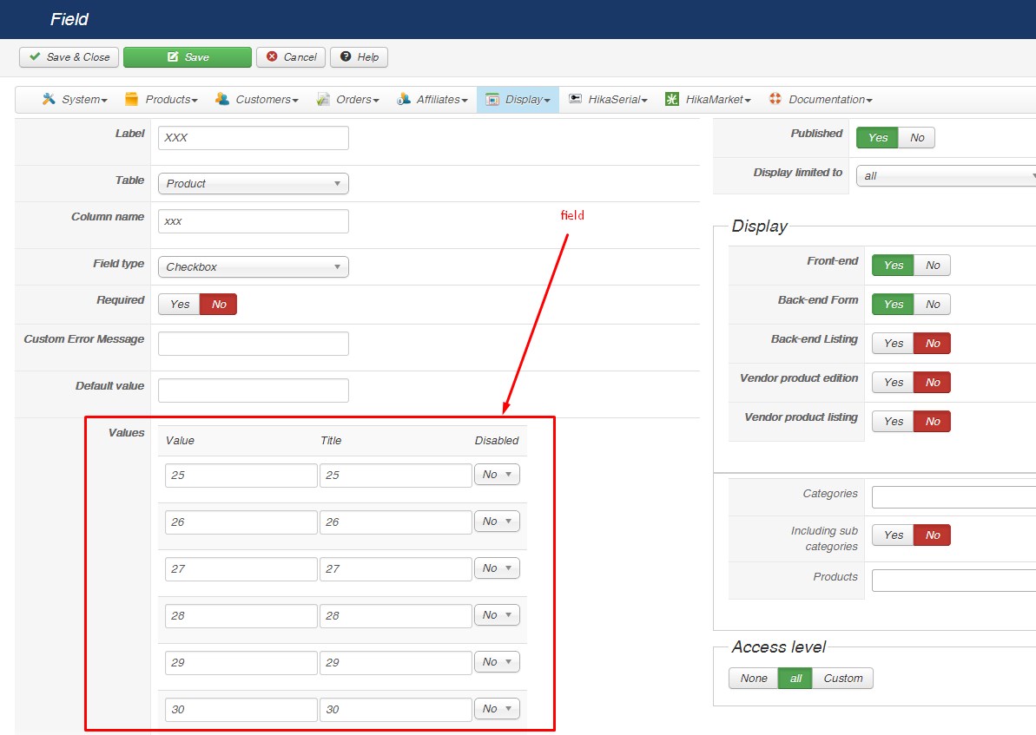Set Back-end Form to No
1036x735 pixels.
933,304
